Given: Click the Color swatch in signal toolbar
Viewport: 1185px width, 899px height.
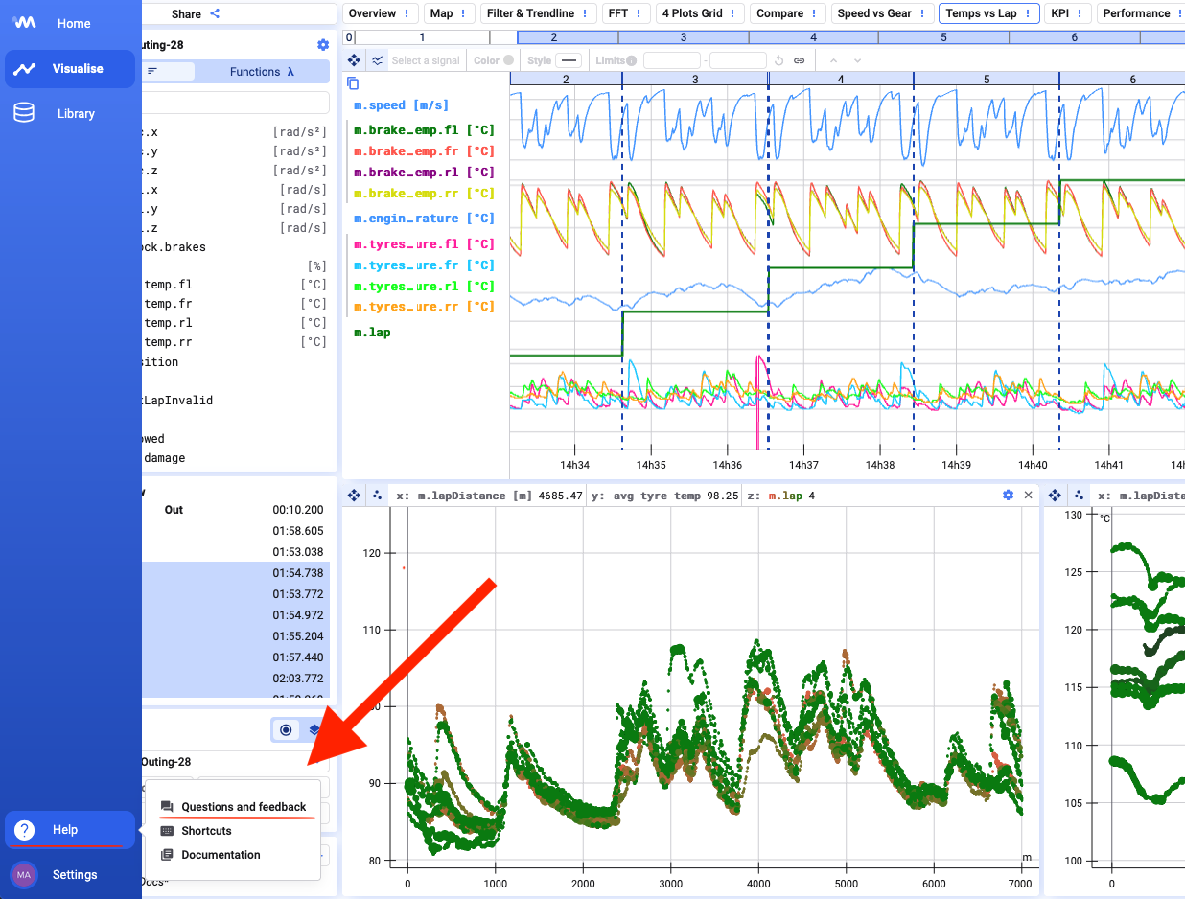Looking at the screenshot, I should click(x=508, y=60).
